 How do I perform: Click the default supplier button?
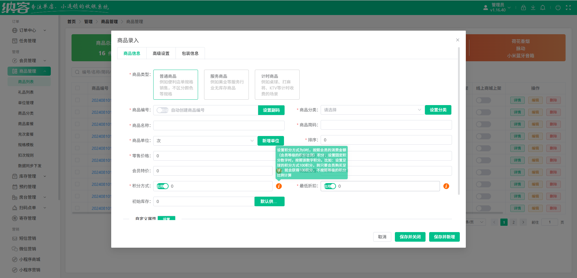270,201
